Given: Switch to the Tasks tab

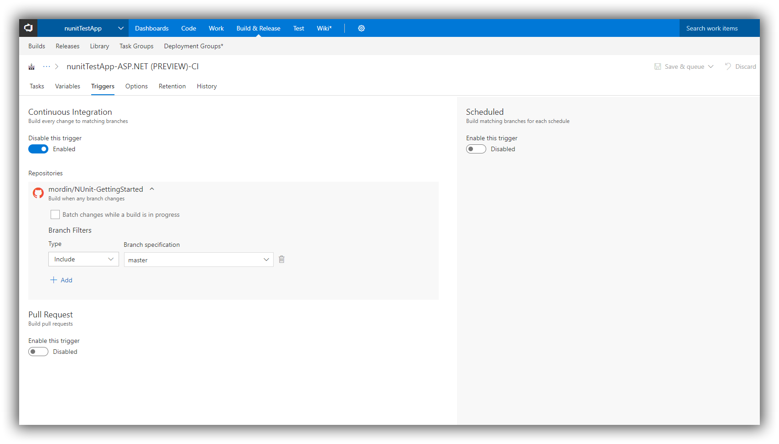Looking at the screenshot, I should click(x=37, y=86).
